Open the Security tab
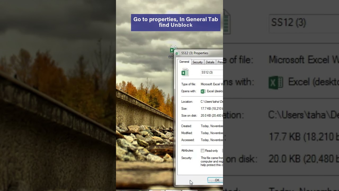 (x=197, y=62)
